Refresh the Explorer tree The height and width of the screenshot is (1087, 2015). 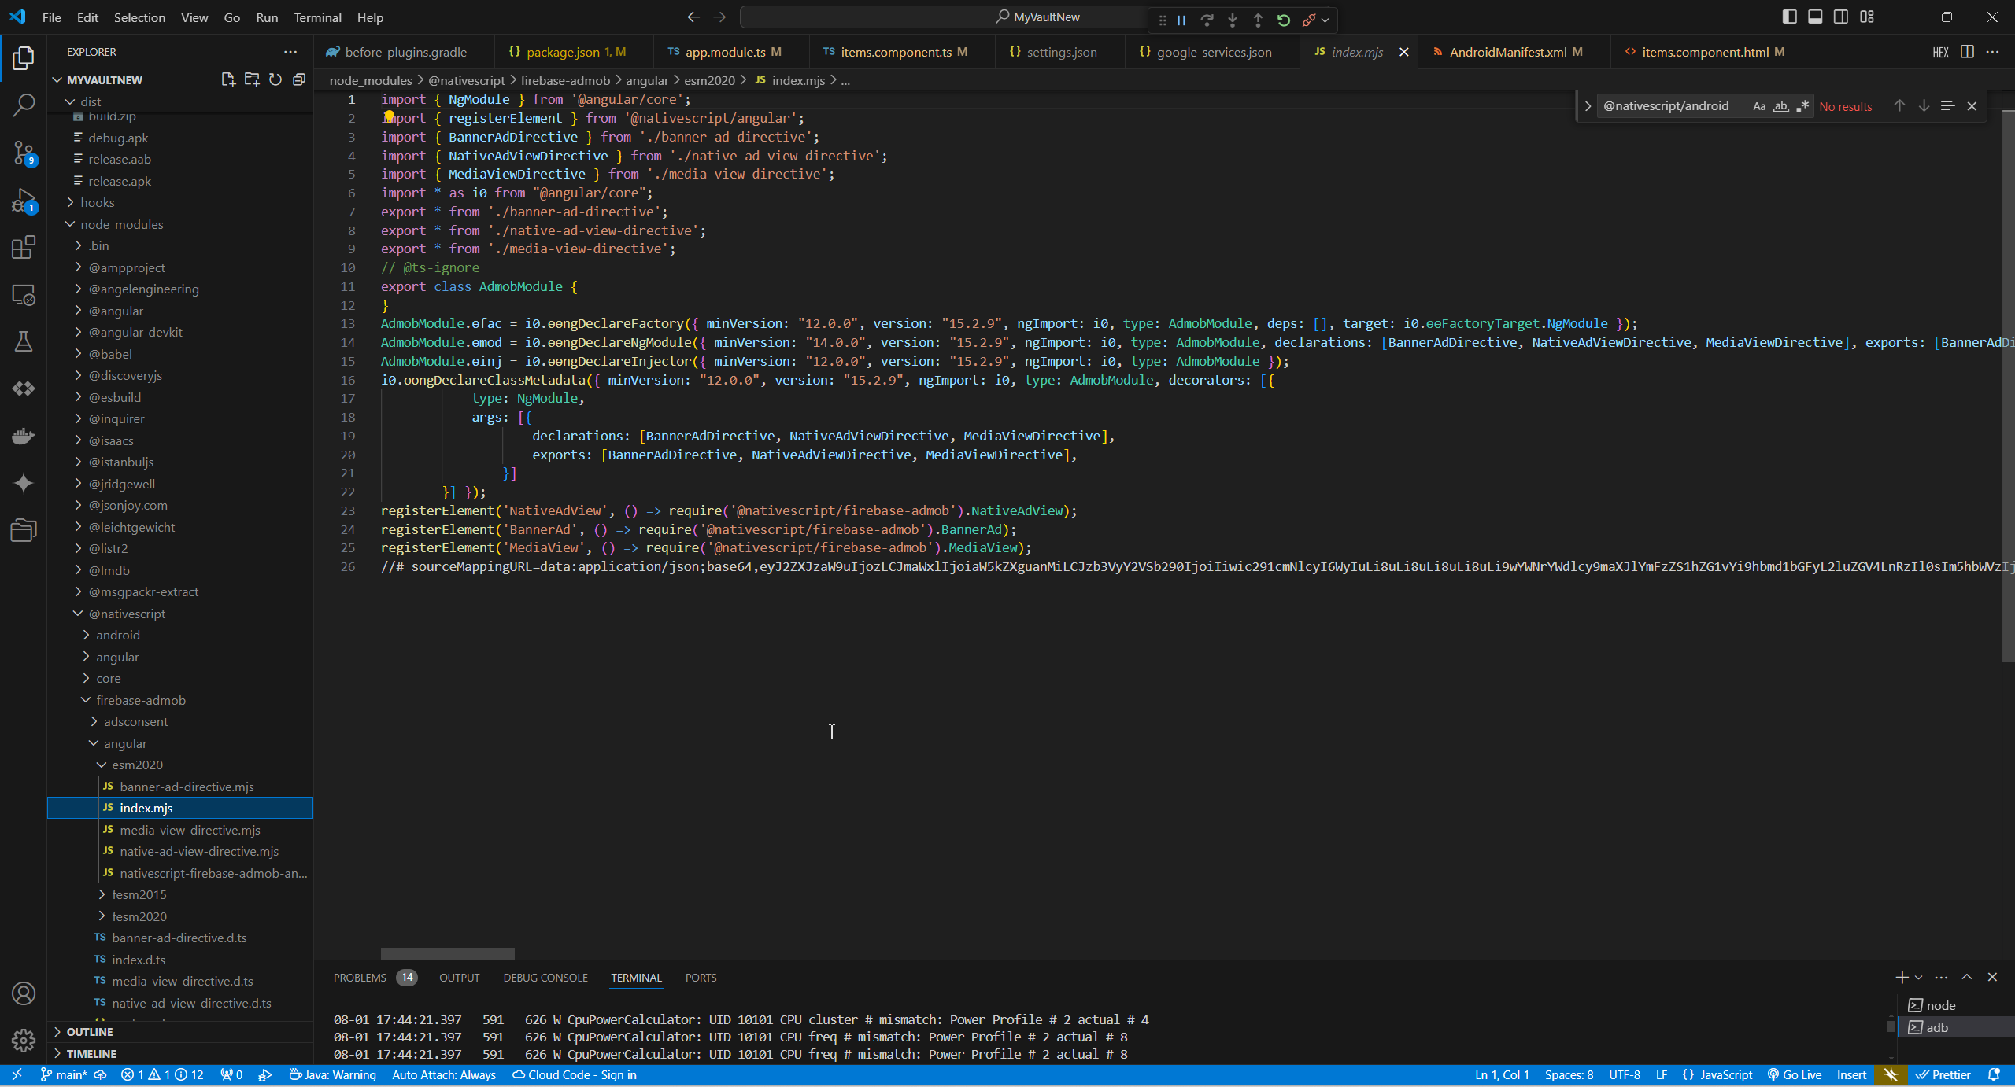point(275,79)
